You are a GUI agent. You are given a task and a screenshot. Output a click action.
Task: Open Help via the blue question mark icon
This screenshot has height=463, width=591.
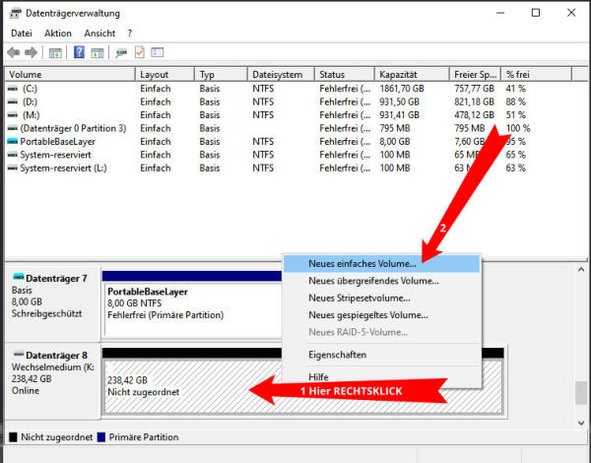(79, 52)
